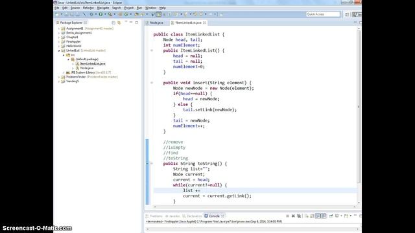Open the Debug dropdown arrow
The height and width of the screenshot is (233, 415).
click(x=95, y=14)
